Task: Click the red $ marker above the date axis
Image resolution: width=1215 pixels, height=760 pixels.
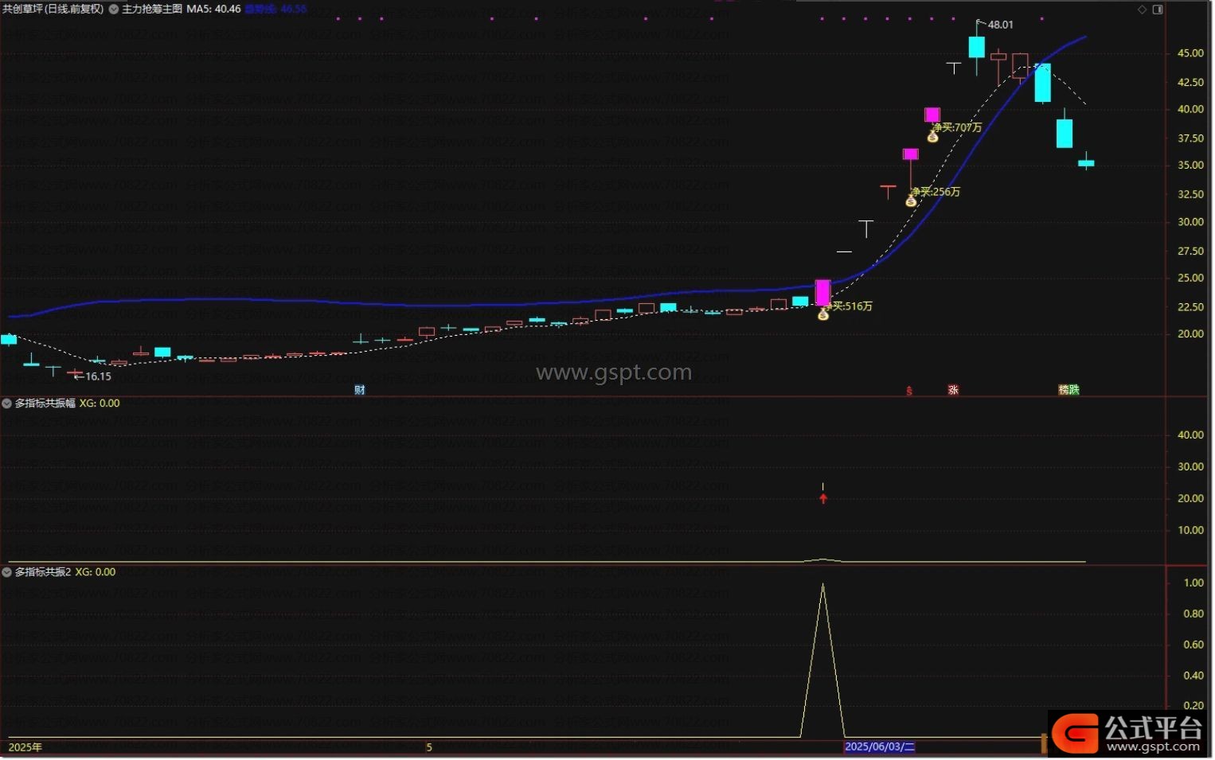Action: [x=911, y=391]
